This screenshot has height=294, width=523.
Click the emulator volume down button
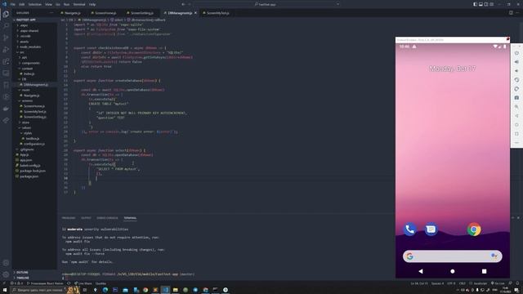point(516,71)
